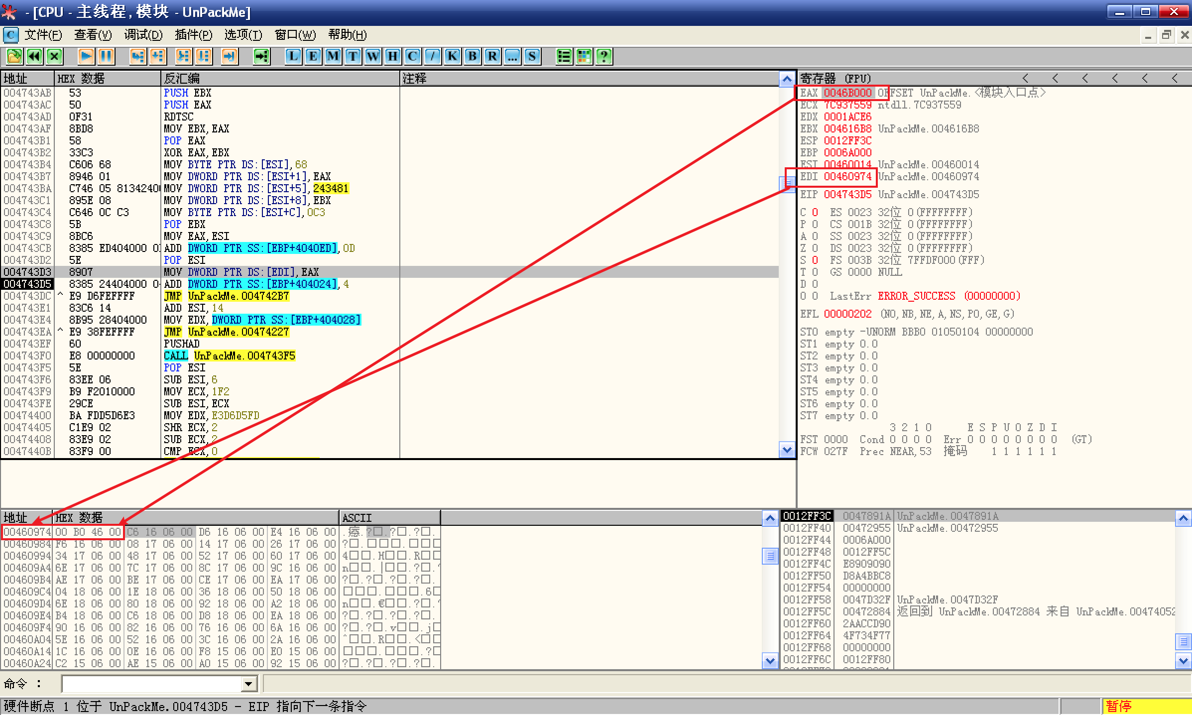Toggle the C carry flag value
This screenshot has width=1192, height=715.
coord(815,213)
